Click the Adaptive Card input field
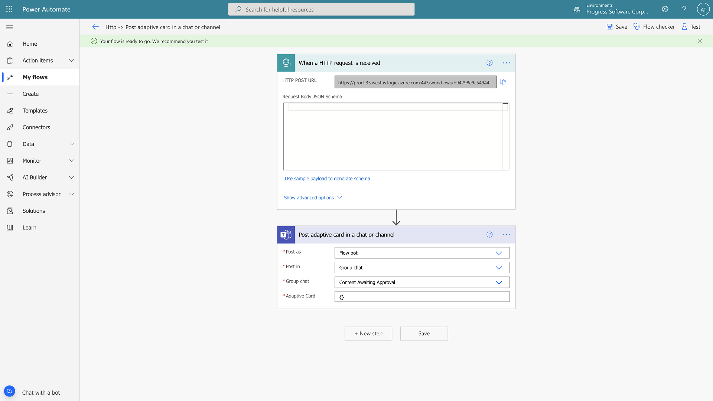This screenshot has width=713, height=401. pyautogui.click(x=421, y=297)
